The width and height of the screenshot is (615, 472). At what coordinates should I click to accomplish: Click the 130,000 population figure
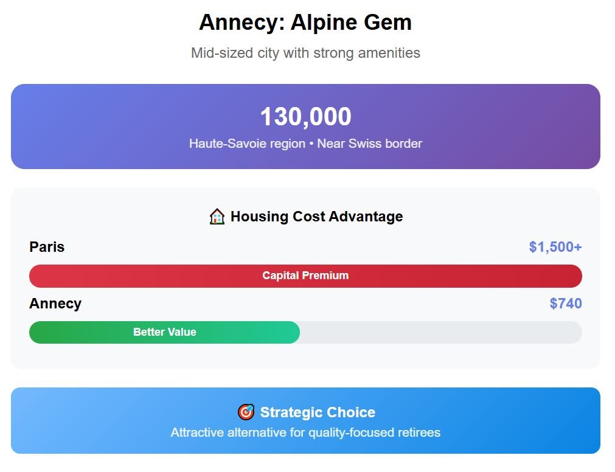[305, 117]
